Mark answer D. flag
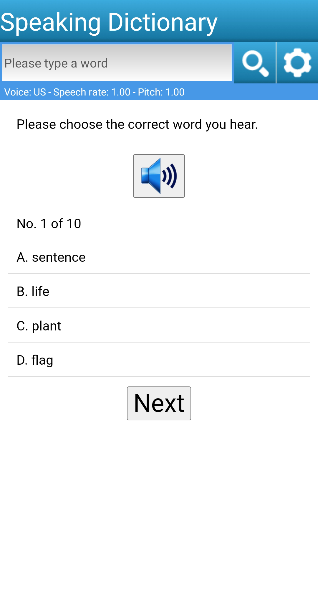This screenshot has width=318, height=599. (35, 360)
